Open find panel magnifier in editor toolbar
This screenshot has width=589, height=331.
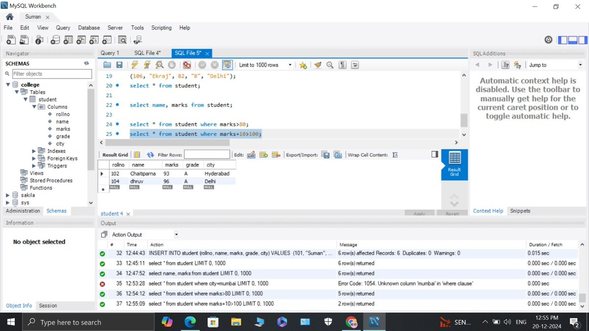click(x=330, y=65)
